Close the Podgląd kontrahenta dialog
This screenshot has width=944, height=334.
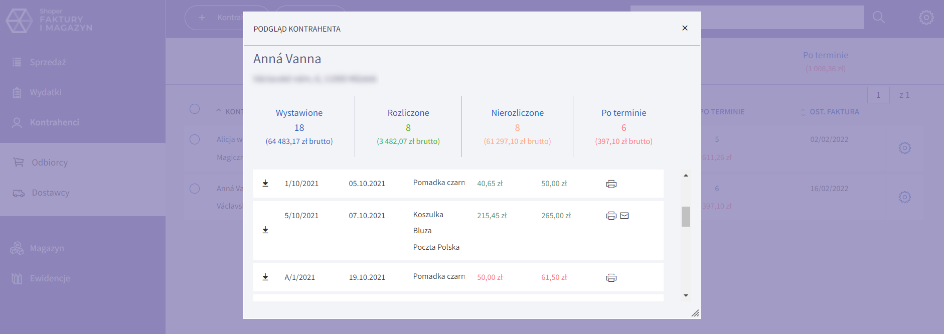[685, 28]
